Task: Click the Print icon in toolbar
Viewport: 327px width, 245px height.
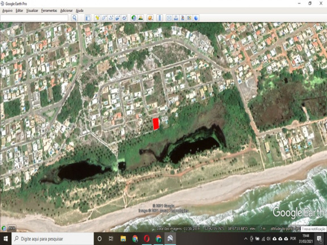Action: [176, 18]
